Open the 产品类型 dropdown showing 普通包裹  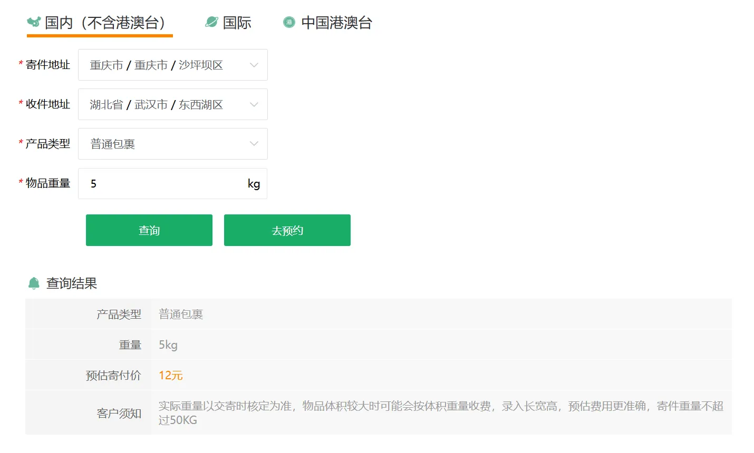tap(173, 144)
